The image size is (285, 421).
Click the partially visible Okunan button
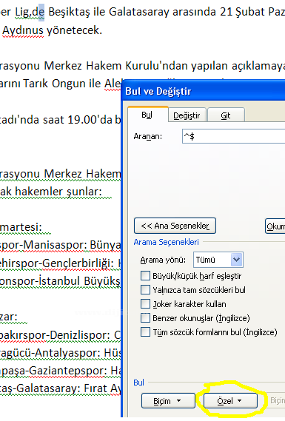pyautogui.click(x=275, y=226)
